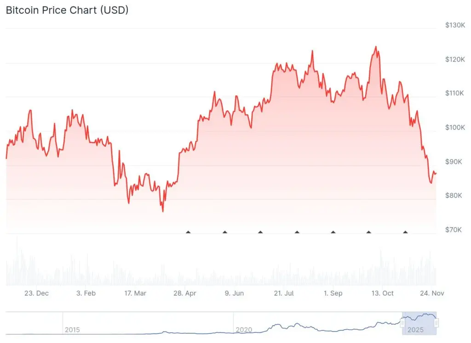Click the diamond marker near 21. Jul
Screen dimensions: 471x343
(x=297, y=232)
